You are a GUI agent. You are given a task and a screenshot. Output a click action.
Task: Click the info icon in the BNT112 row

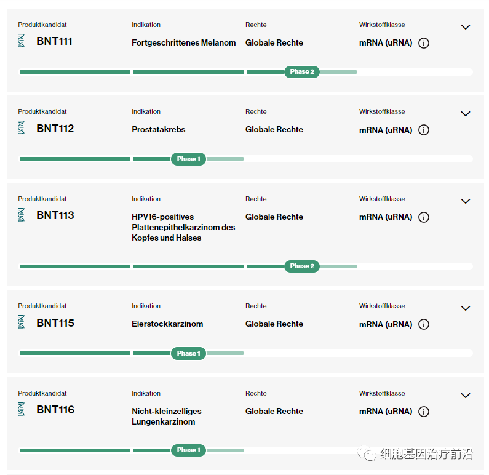[423, 130]
